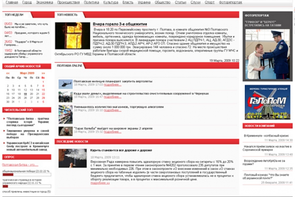Open the helicopter news thumbnail
Image resolution: width=295 pixels, height=197 pixels.
click(65, 84)
